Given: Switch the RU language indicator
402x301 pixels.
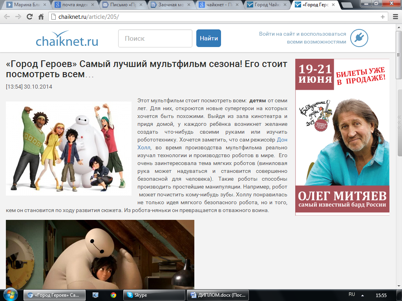Looking at the screenshot, I should click(351, 294).
